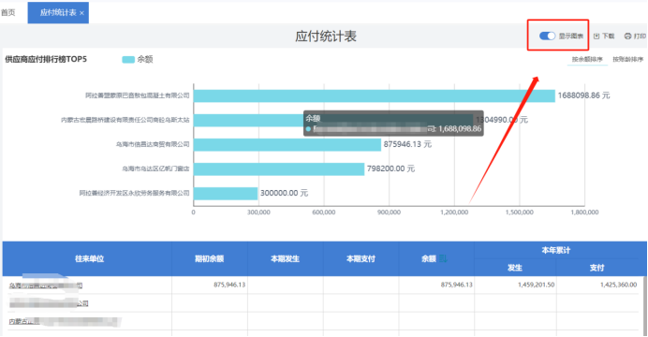Click the 乌海市乌达区亿帆门窗店 axis label
Screen dimensions: 648x337
click(155, 168)
